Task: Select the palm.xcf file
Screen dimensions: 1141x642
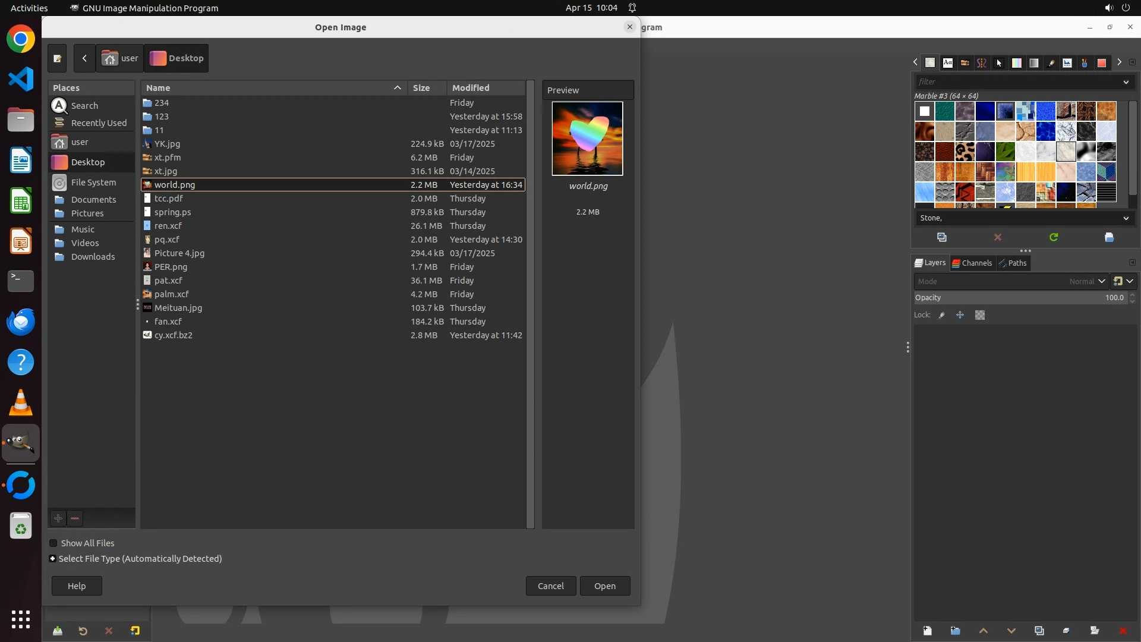Action: 172,294
